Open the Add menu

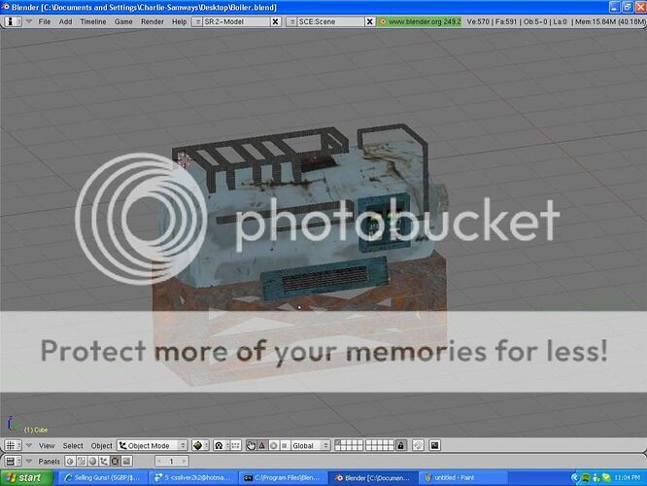click(x=65, y=21)
